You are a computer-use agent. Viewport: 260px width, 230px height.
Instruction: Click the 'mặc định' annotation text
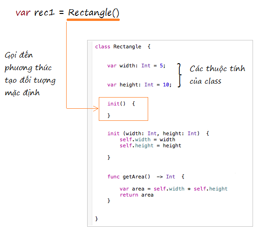click(x=22, y=93)
